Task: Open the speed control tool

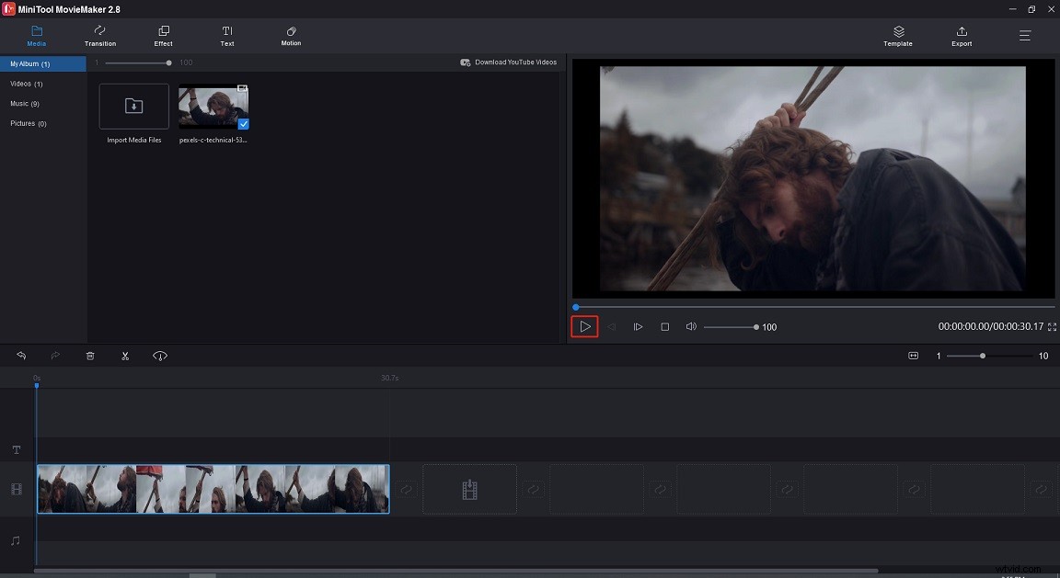Action: click(160, 356)
